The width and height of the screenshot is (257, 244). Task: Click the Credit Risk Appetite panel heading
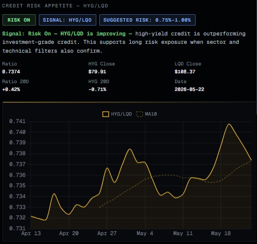pyautogui.click(x=55, y=6)
